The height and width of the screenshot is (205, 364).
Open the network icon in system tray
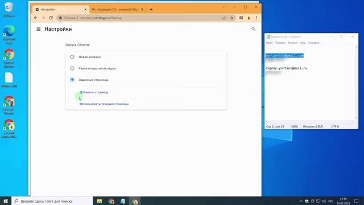pos(318,201)
